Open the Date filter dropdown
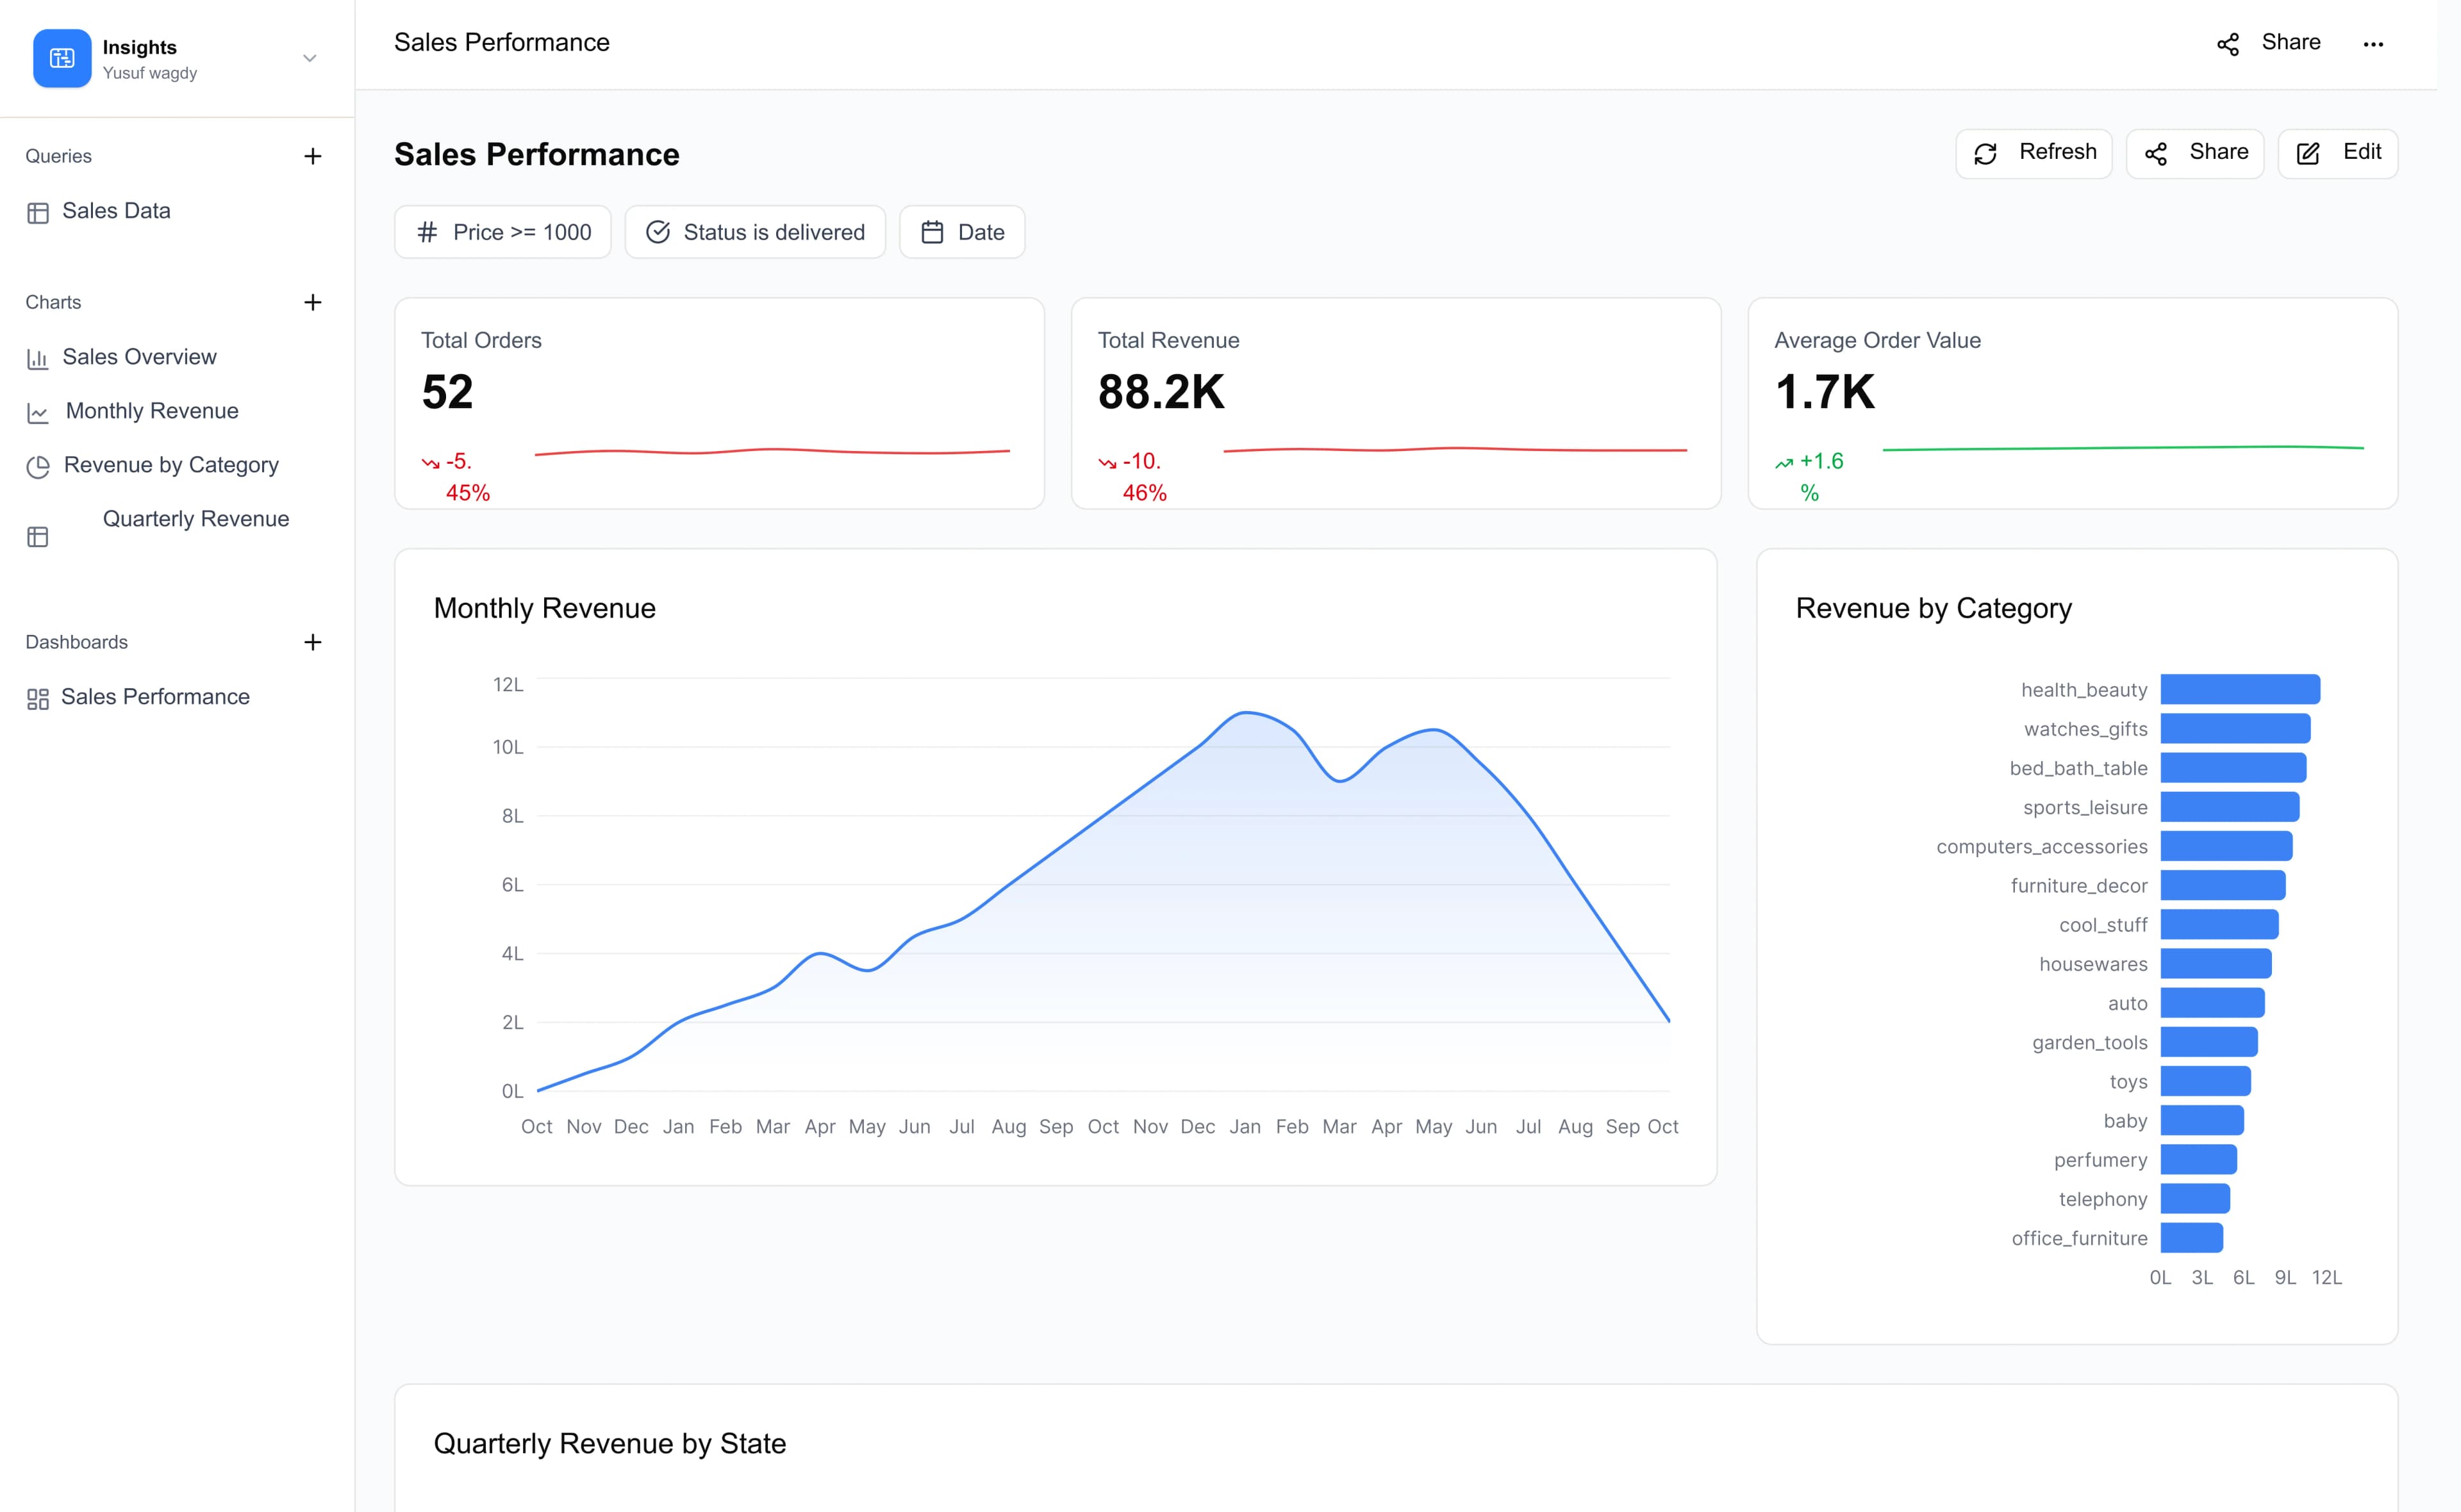2461x1512 pixels. pyautogui.click(x=961, y=232)
